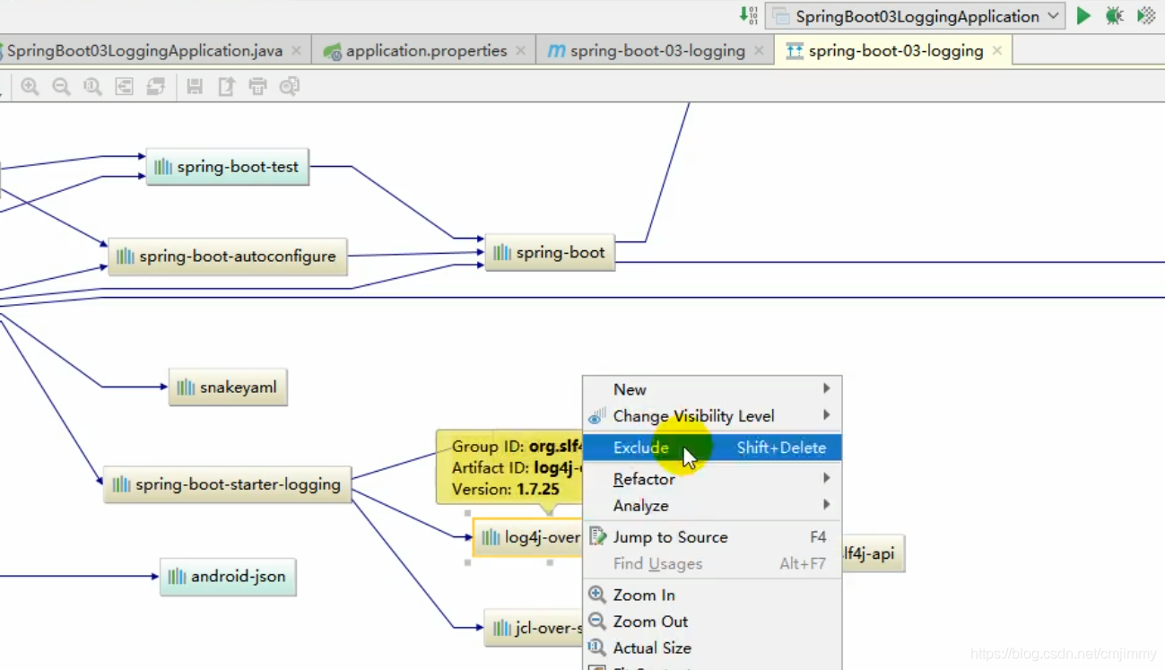Select the log4j-over node in diagram
This screenshot has height=670, width=1165.
tap(528, 537)
